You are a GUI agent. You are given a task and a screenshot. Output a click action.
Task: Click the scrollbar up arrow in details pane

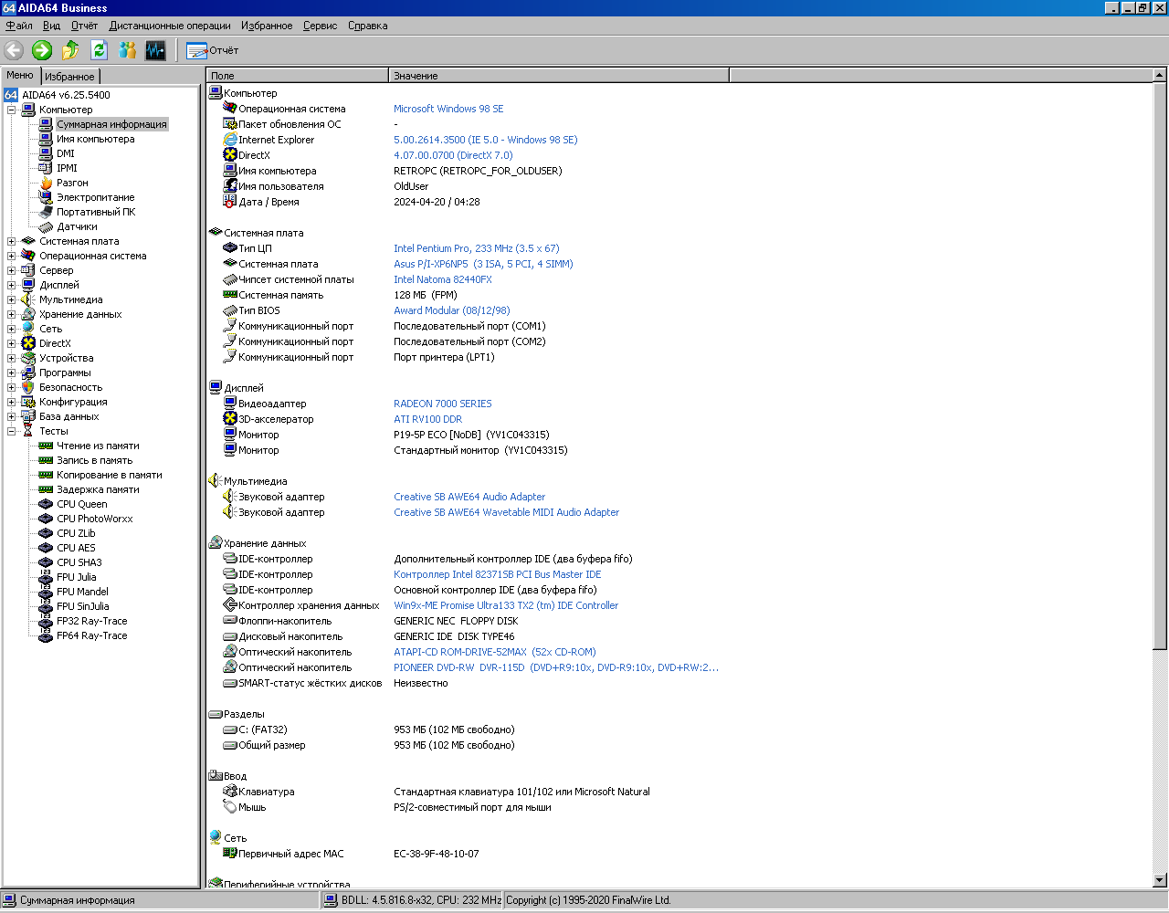tap(1160, 76)
